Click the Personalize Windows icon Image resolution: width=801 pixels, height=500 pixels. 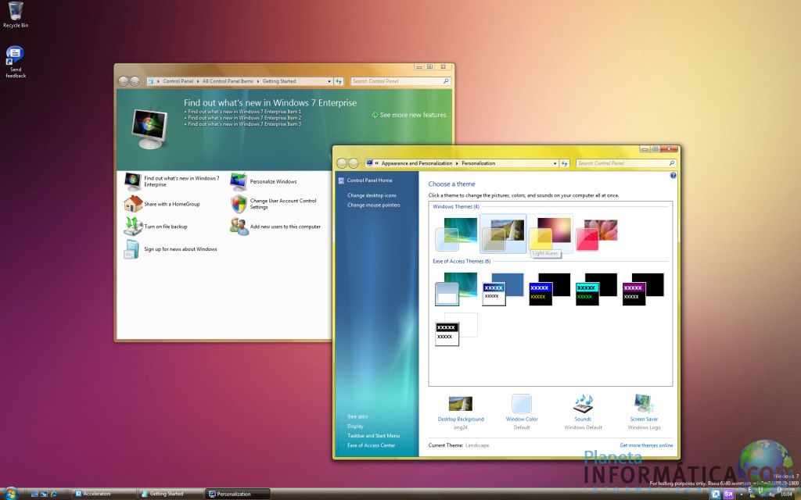(x=239, y=181)
